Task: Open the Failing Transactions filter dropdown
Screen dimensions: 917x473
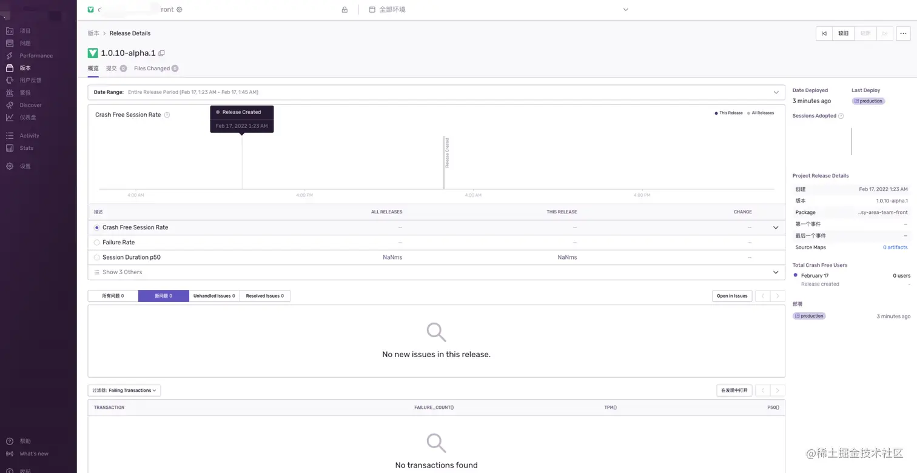Action: 124,391
